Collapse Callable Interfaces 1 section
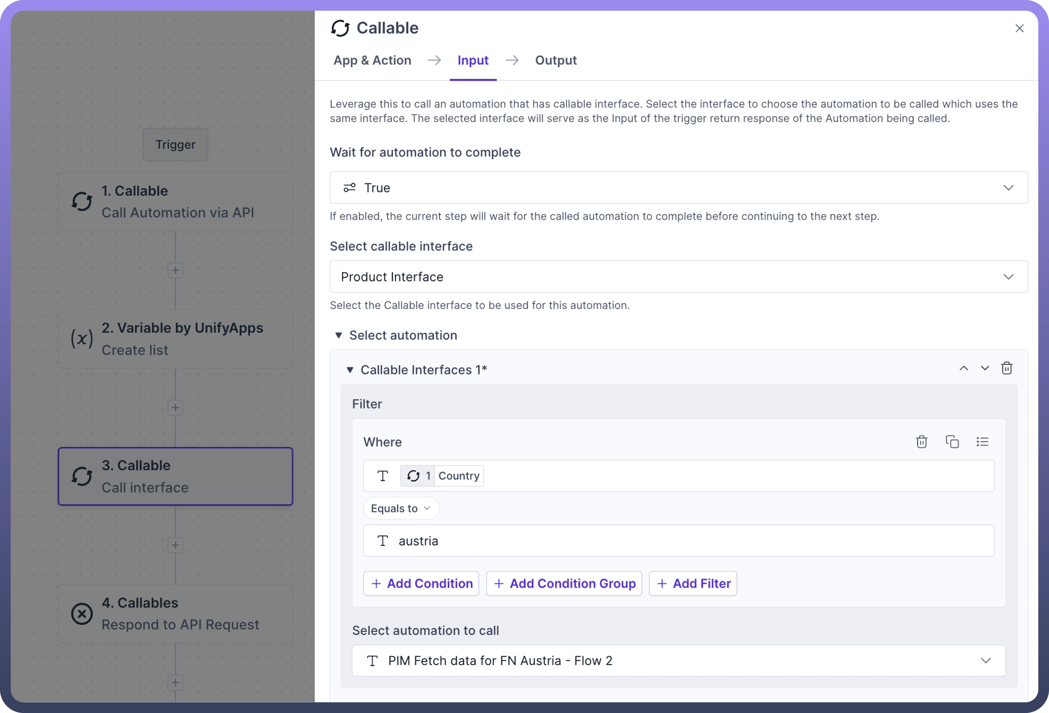Image resolution: width=1049 pixels, height=713 pixels. [350, 370]
